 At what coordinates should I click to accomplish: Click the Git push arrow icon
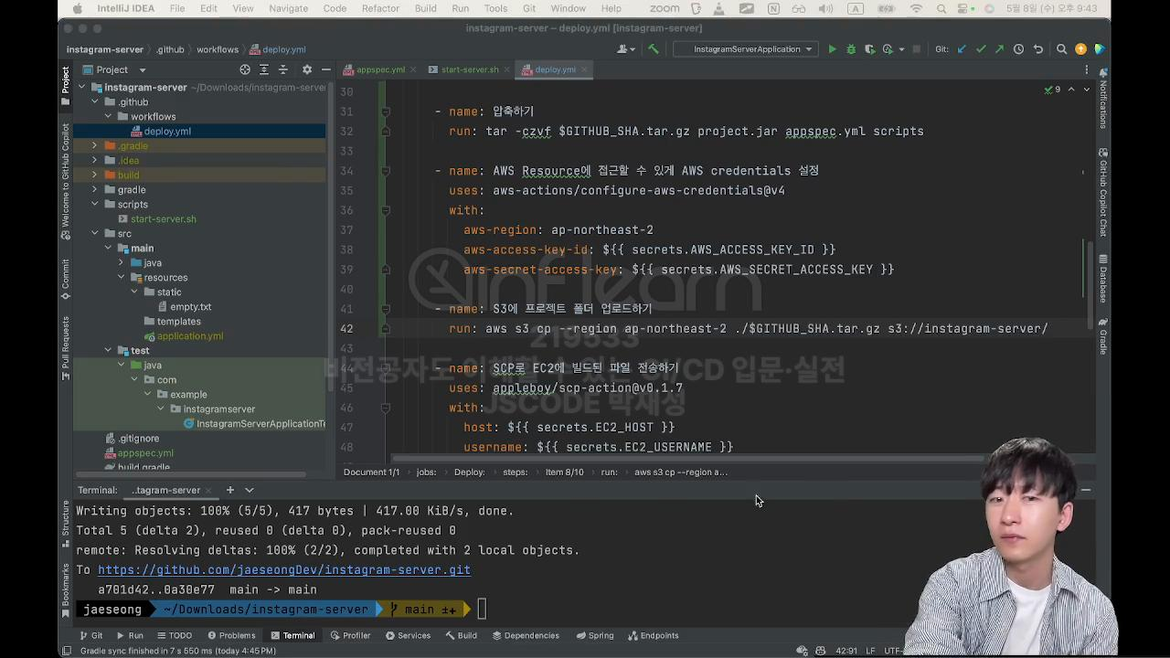pos(999,49)
